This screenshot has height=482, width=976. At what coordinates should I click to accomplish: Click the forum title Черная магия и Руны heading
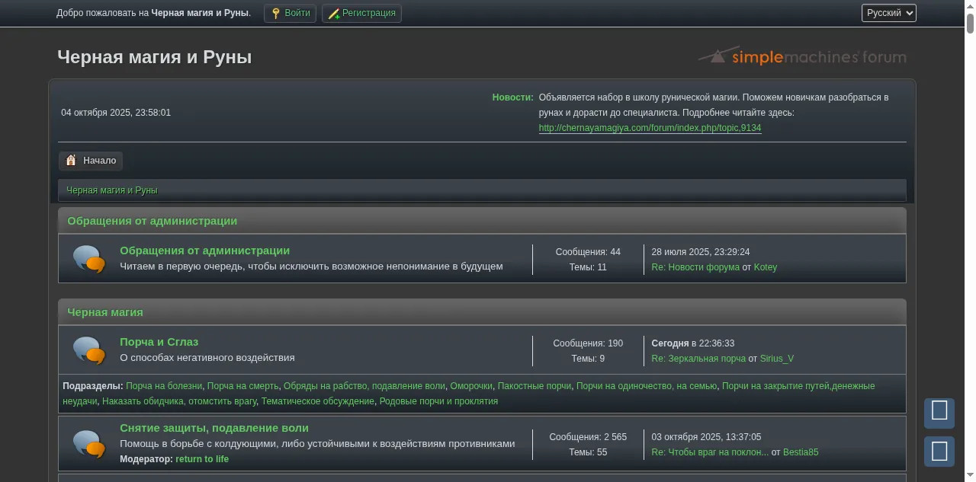[155, 57]
